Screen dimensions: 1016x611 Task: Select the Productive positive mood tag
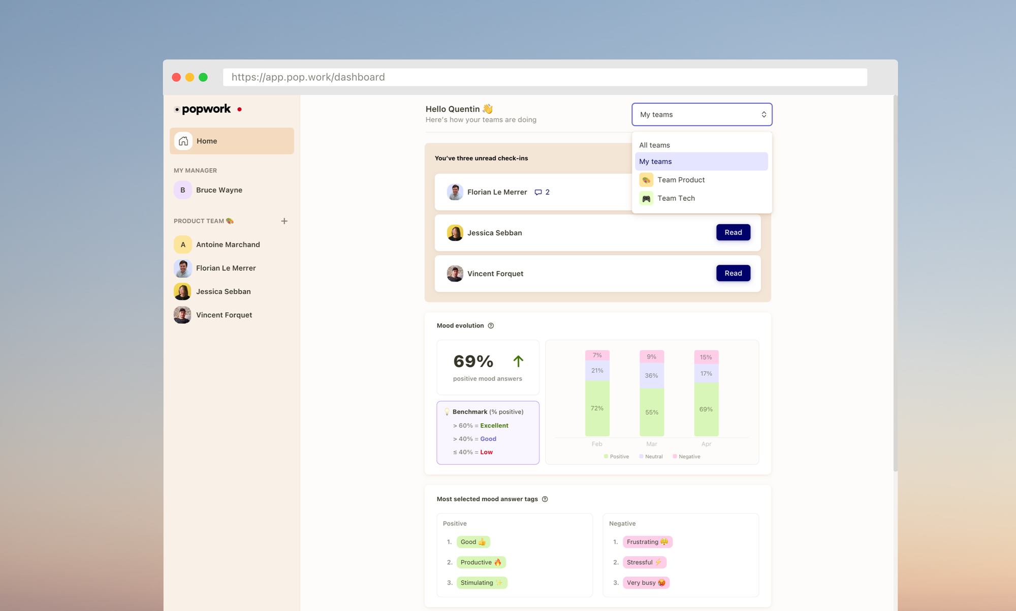pyautogui.click(x=481, y=562)
